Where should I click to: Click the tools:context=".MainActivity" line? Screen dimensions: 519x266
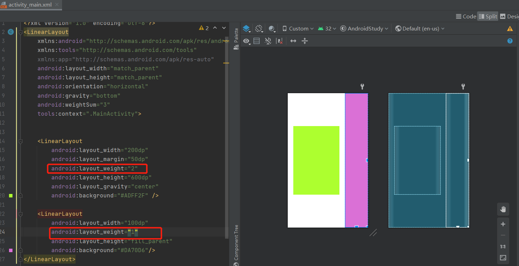click(89, 114)
